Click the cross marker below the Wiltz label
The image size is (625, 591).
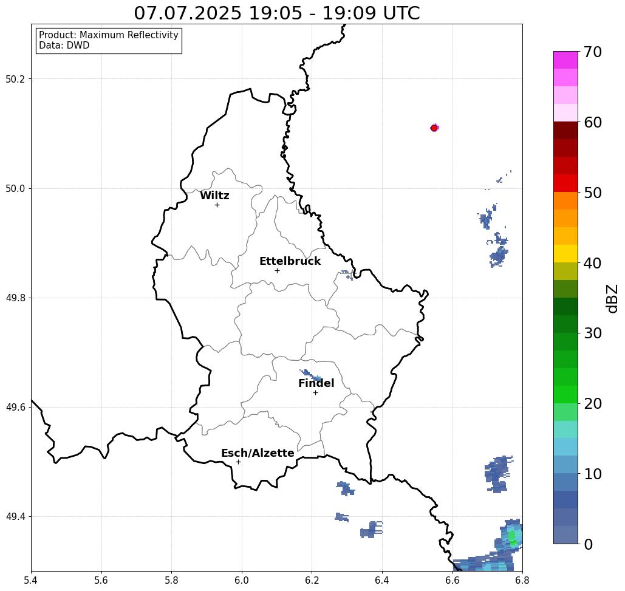pos(217,205)
